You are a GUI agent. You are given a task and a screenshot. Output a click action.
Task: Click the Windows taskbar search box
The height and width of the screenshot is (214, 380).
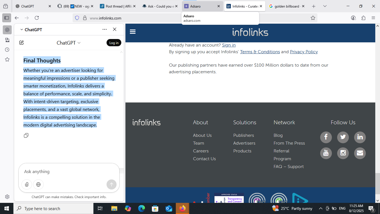click(53, 208)
